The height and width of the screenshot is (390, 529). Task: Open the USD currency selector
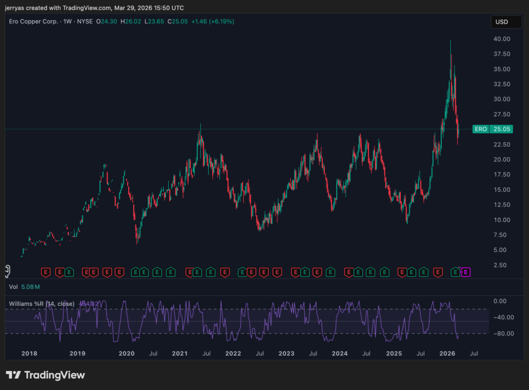coord(502,22)
